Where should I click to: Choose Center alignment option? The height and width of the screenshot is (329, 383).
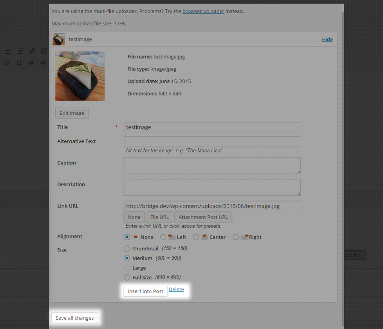pyautogui.click(x=196, y=237)
